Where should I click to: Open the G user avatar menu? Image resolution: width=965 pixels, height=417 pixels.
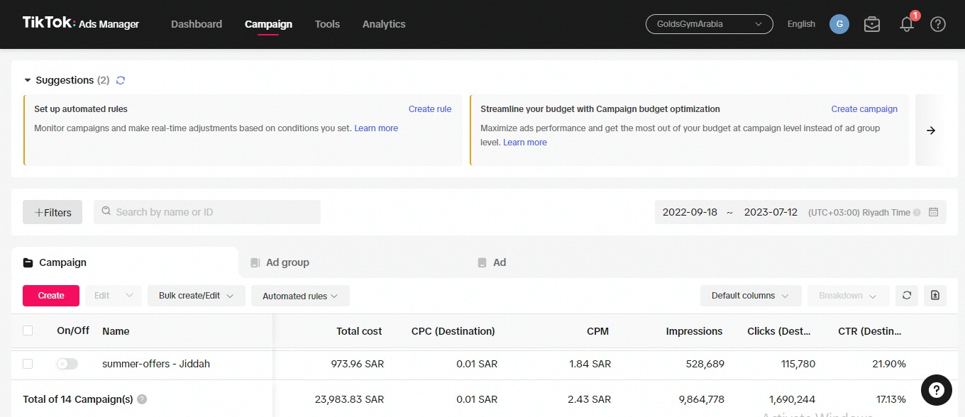839,24
